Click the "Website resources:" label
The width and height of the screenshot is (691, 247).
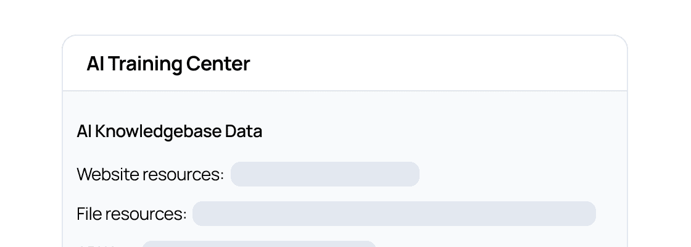[x=150, y=175]
